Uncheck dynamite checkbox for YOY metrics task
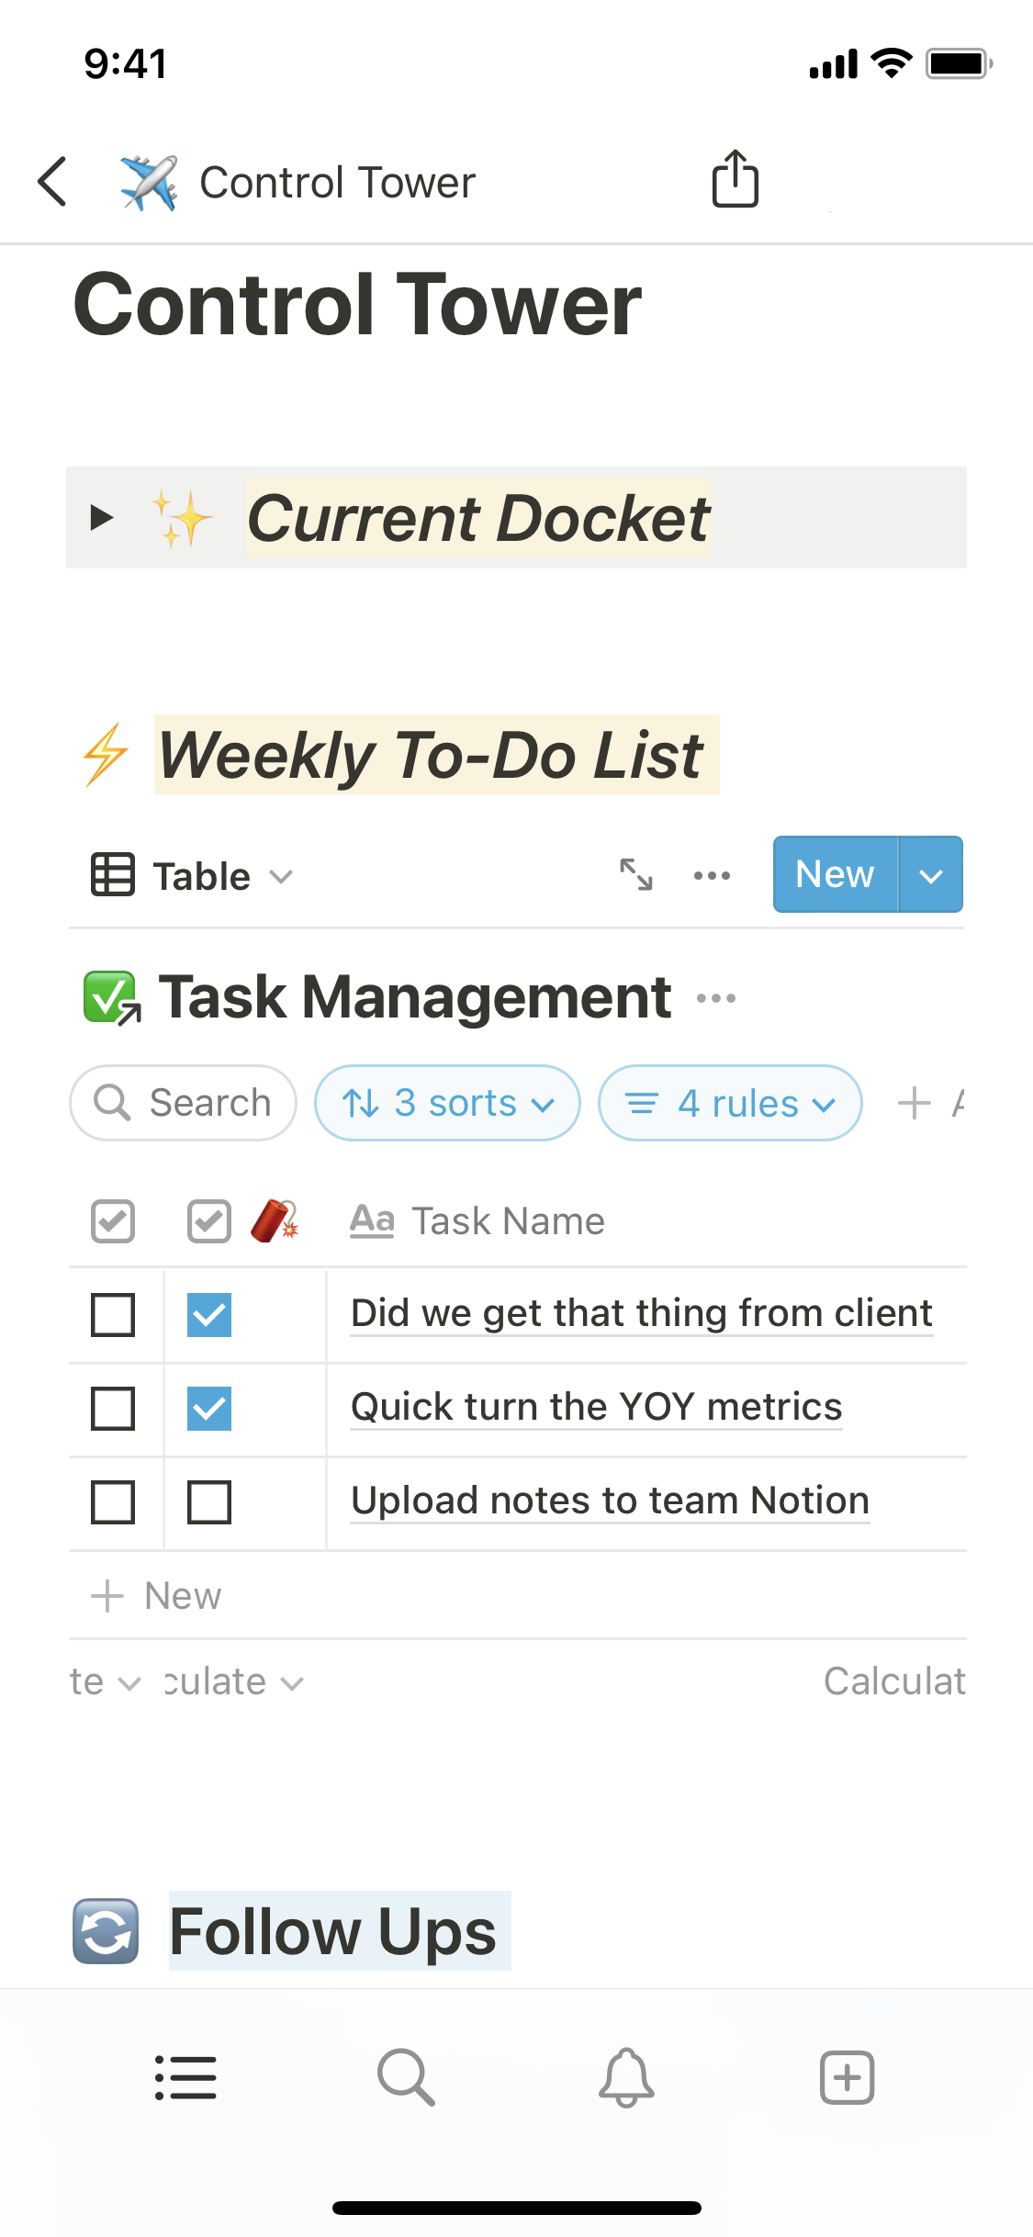 click(x=209, y=1409)
